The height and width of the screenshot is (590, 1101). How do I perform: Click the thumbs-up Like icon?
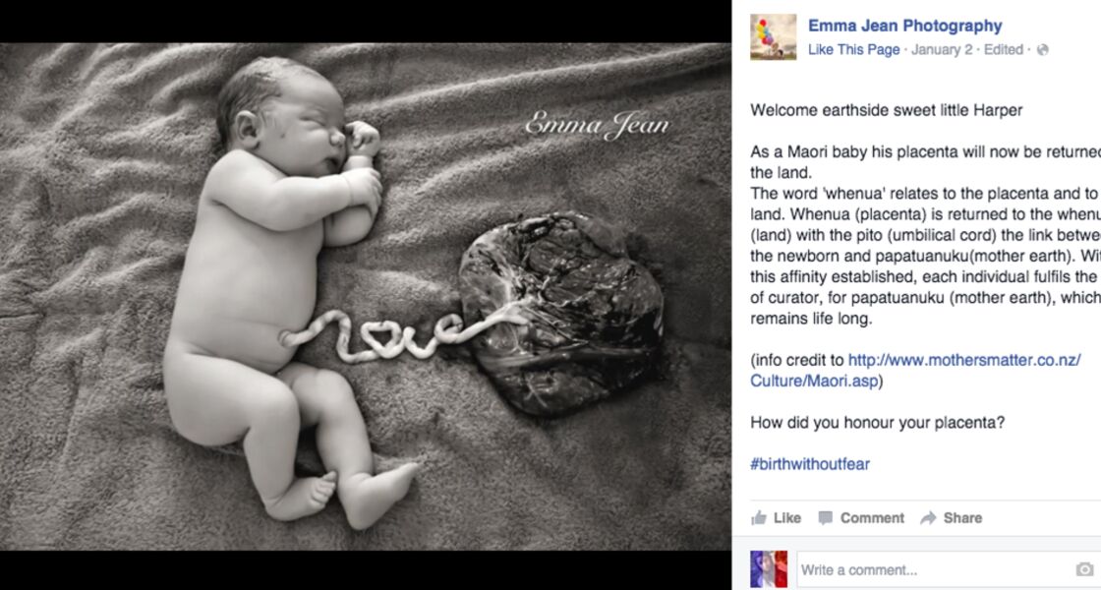click(758, 518)
